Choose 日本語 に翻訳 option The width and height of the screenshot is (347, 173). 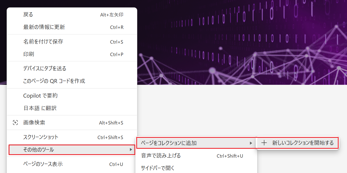click(40, 108)
